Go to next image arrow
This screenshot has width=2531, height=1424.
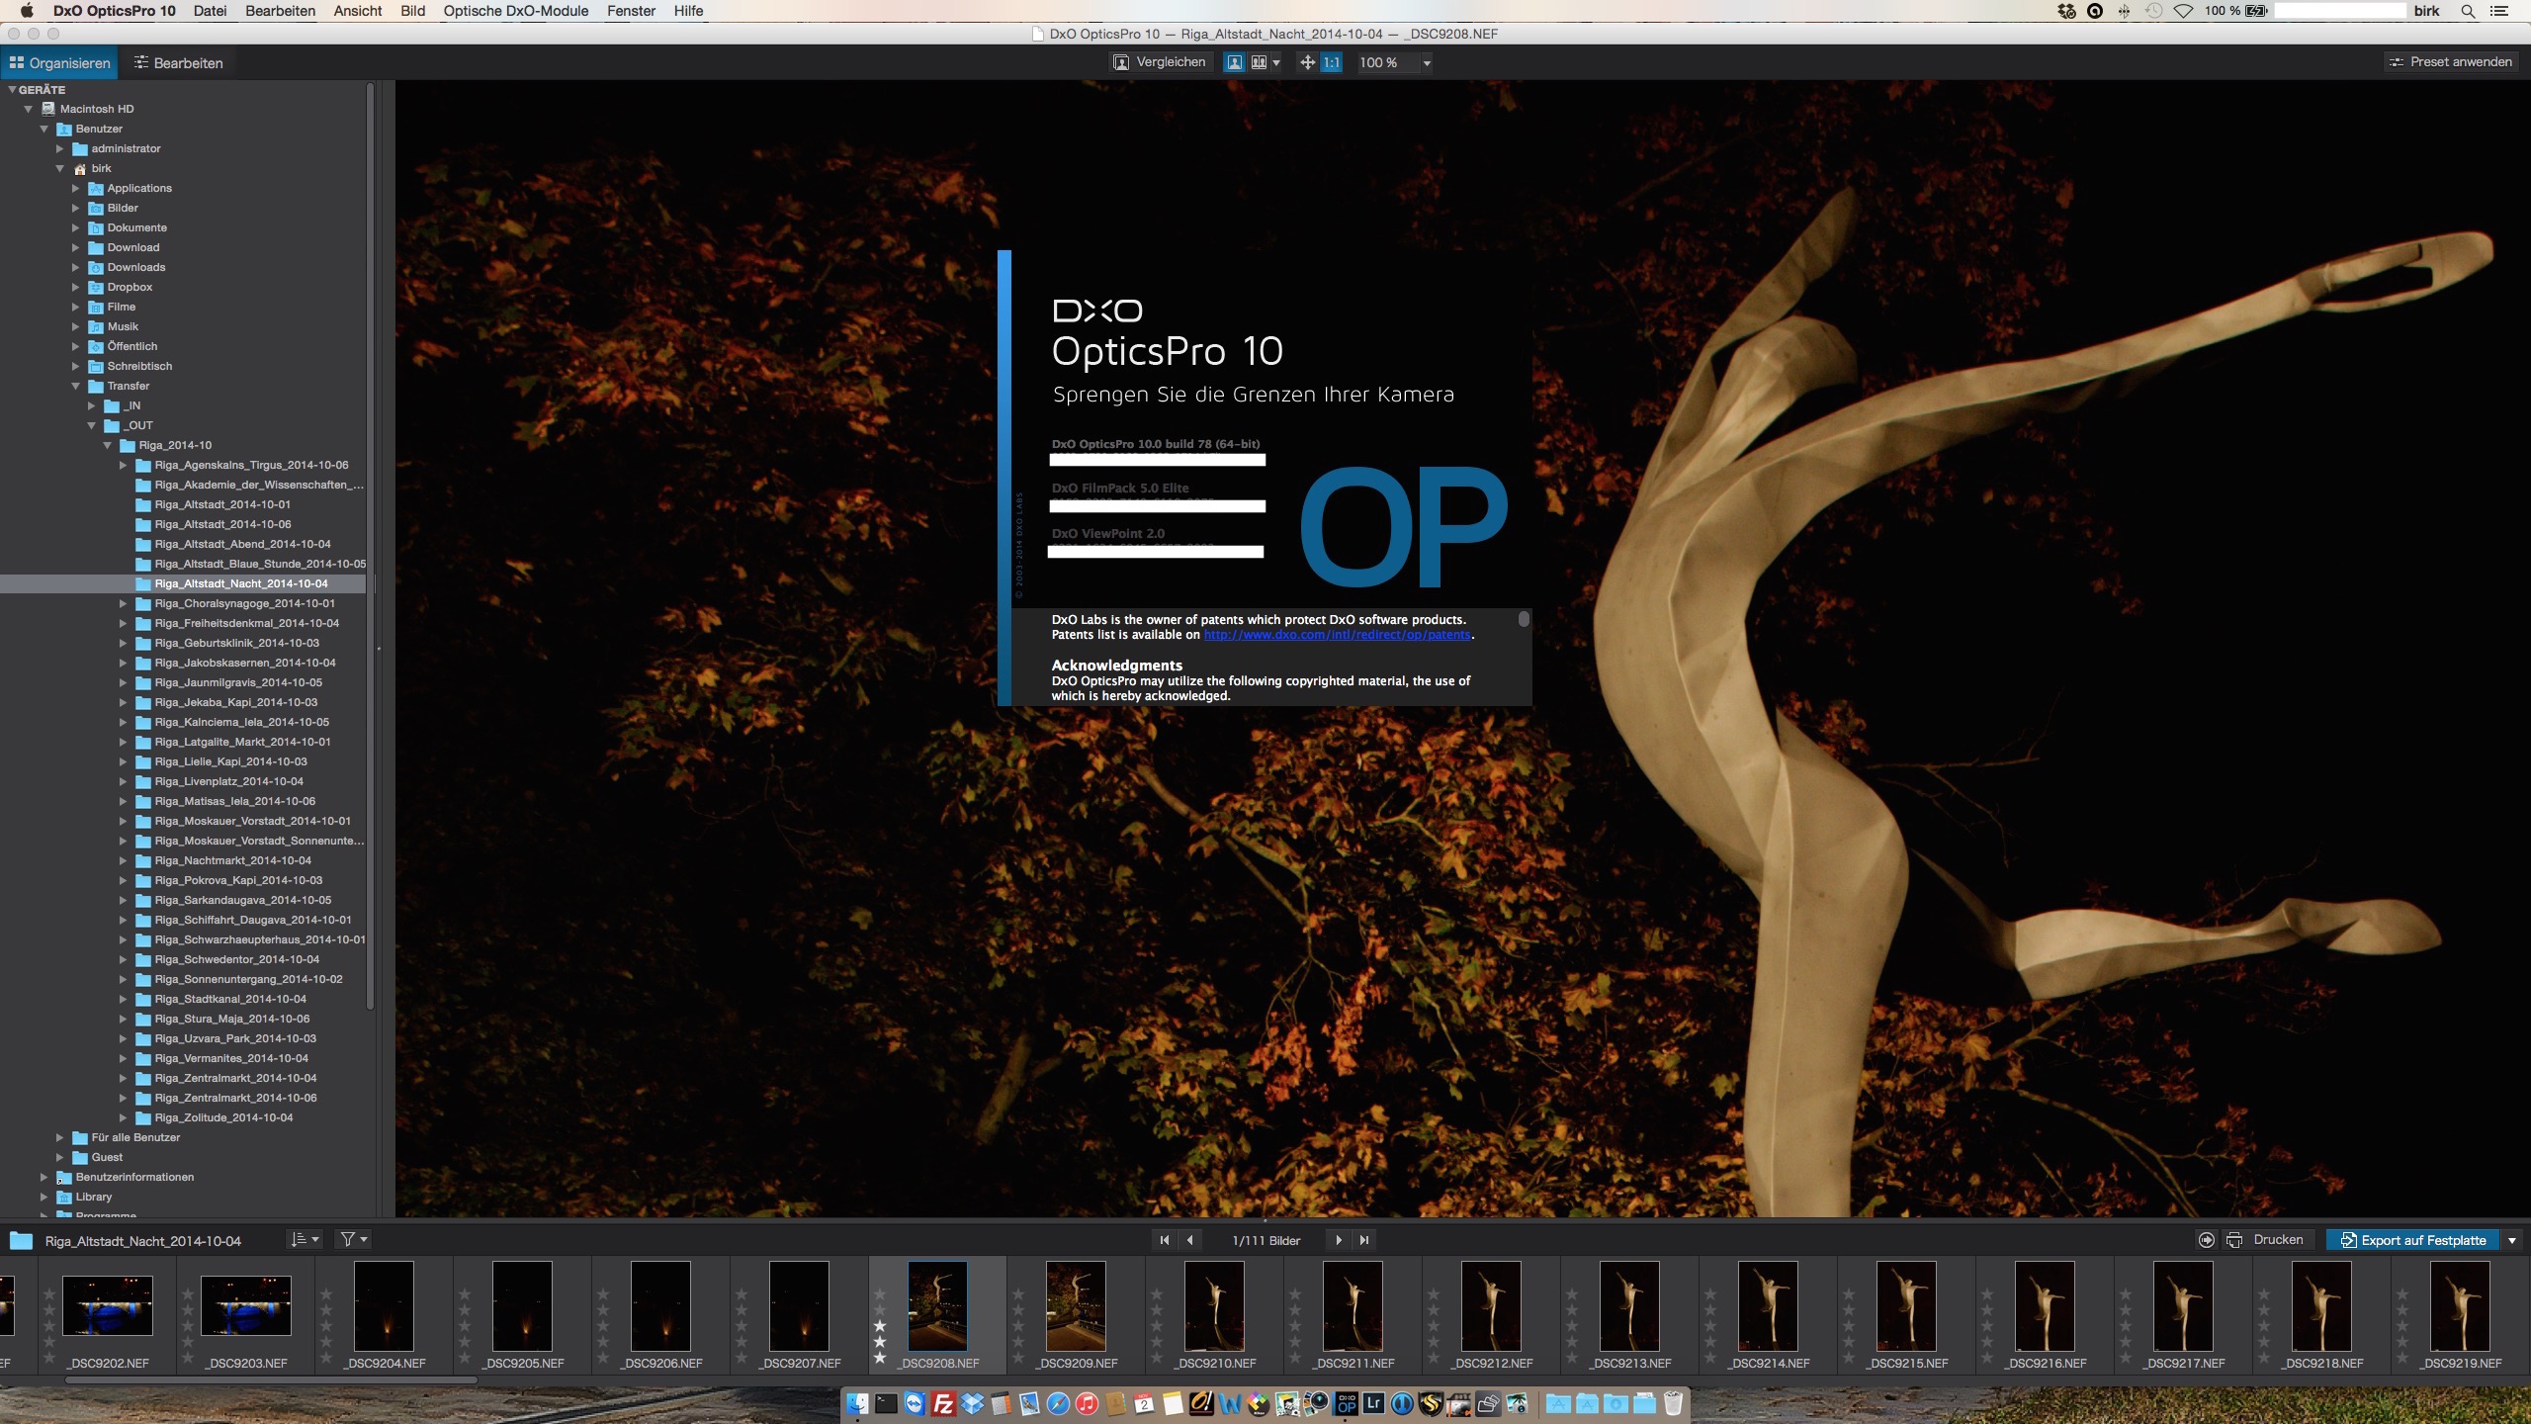(x=1339, y=1240)
